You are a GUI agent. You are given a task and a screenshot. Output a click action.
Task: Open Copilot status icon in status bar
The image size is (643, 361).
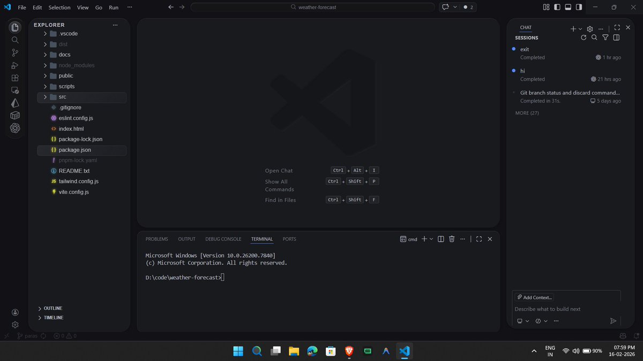[x=623, y=336]
